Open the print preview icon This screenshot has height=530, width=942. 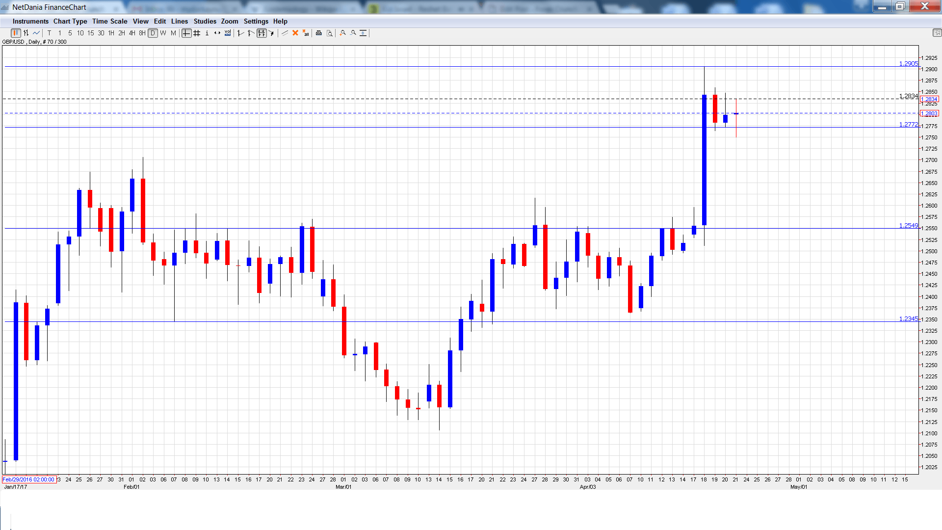pyautogui.click(x=330, y=33)
